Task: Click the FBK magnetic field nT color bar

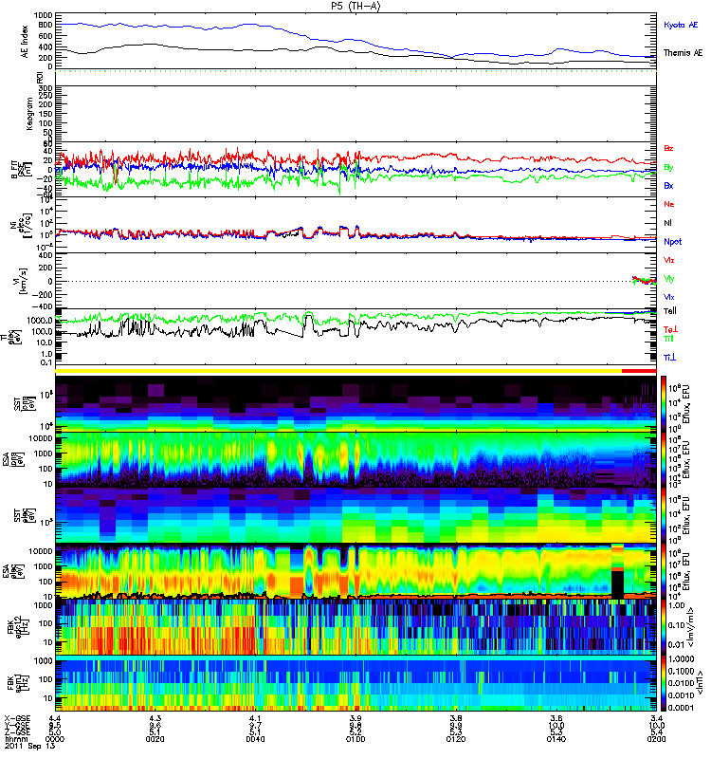Action: pyautogui.click(x=664, y=683)
